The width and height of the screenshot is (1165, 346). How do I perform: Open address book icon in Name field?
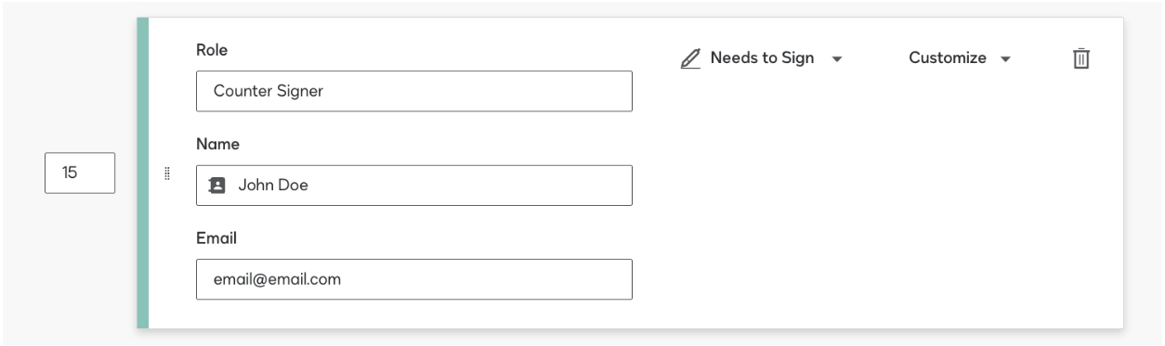pyautogui.click(x=217, y=186)
